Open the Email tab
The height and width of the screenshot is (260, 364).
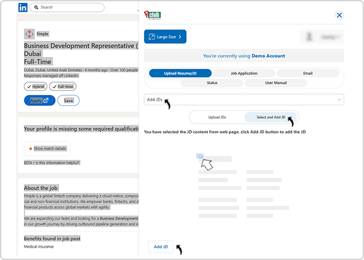[307, 74]
